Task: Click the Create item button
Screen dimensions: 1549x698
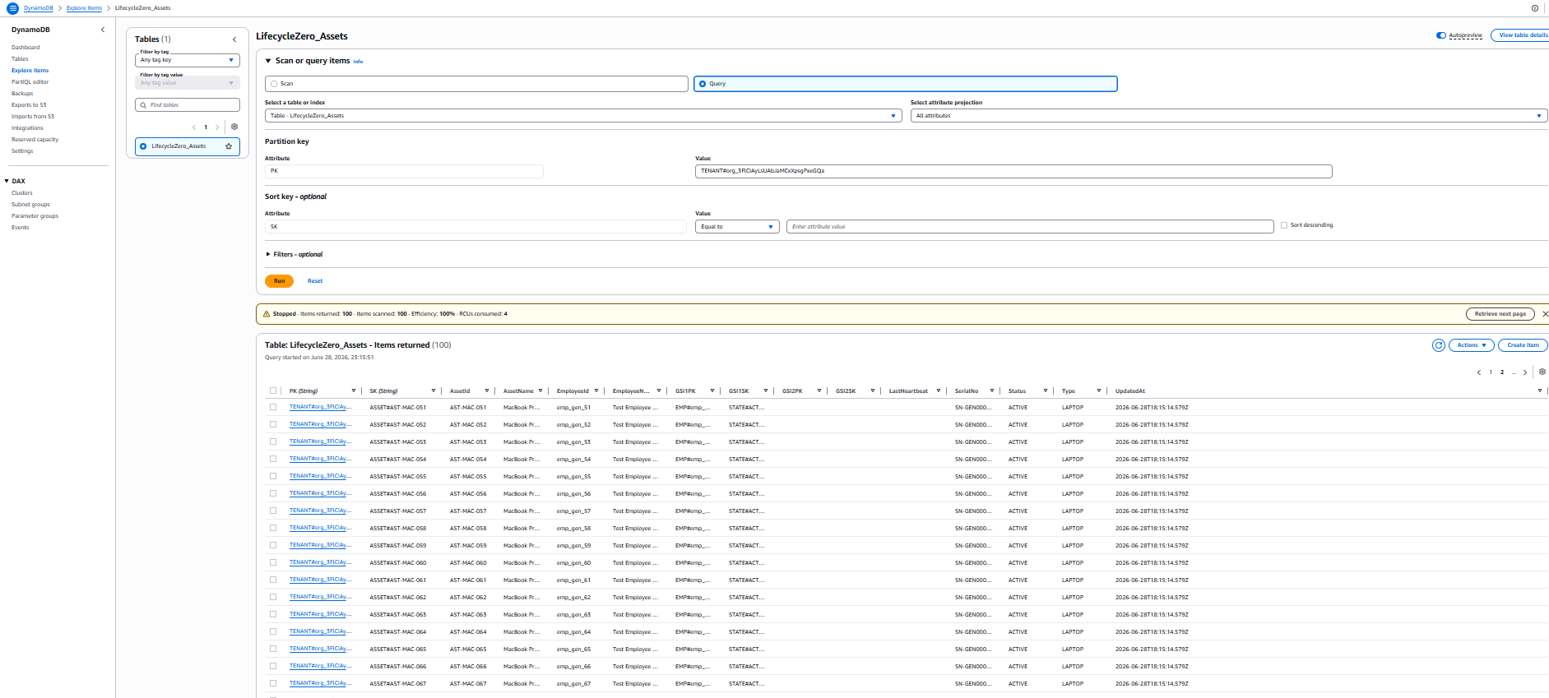Action: click(x=1523, y=345)
